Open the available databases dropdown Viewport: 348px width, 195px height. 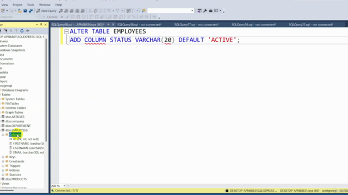point(36,17)
